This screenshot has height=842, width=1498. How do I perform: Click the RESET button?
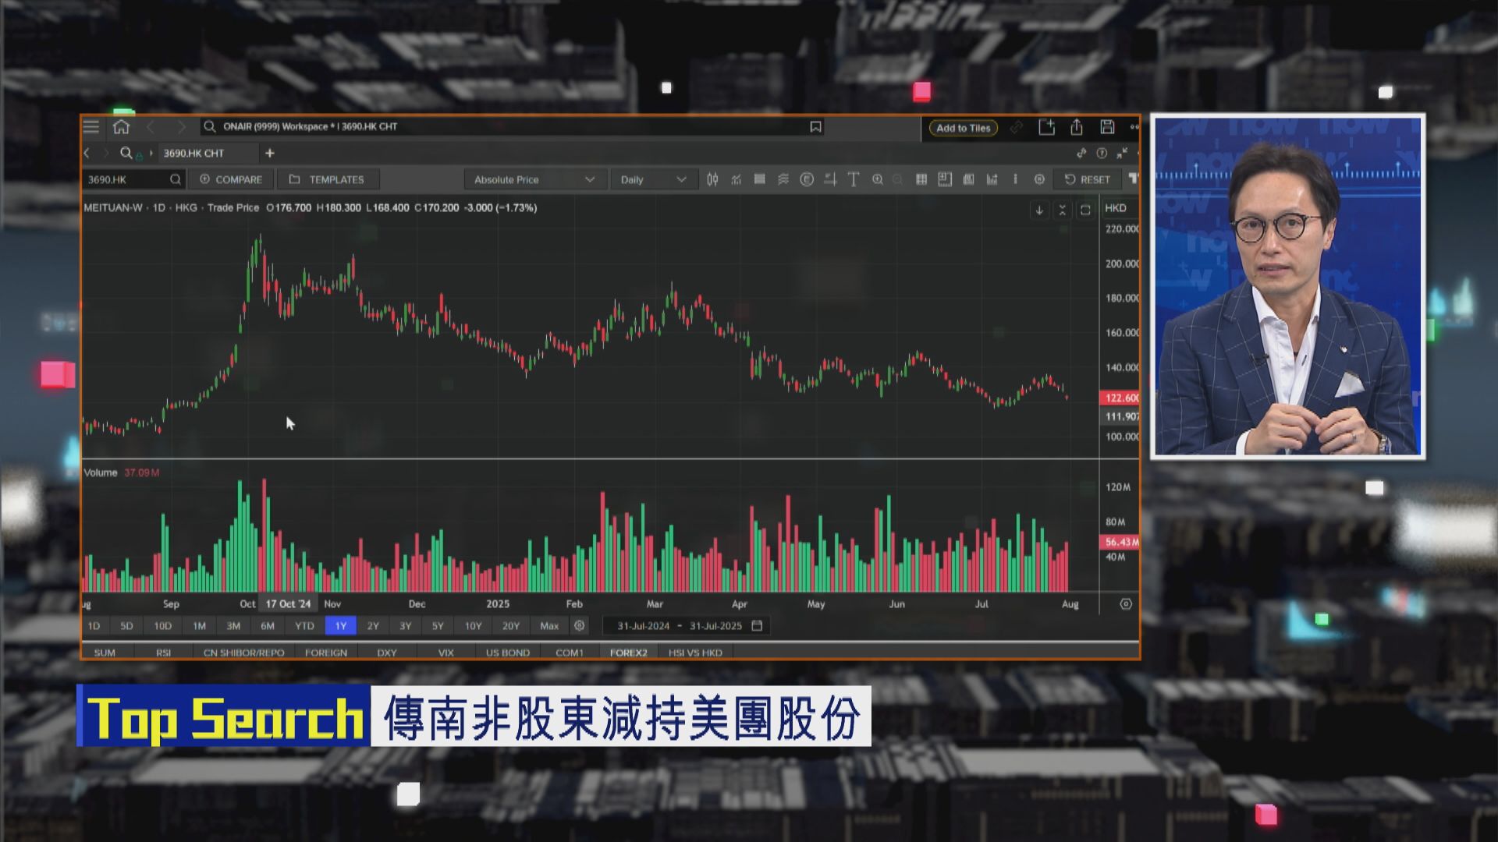[x=1088, y=179]
